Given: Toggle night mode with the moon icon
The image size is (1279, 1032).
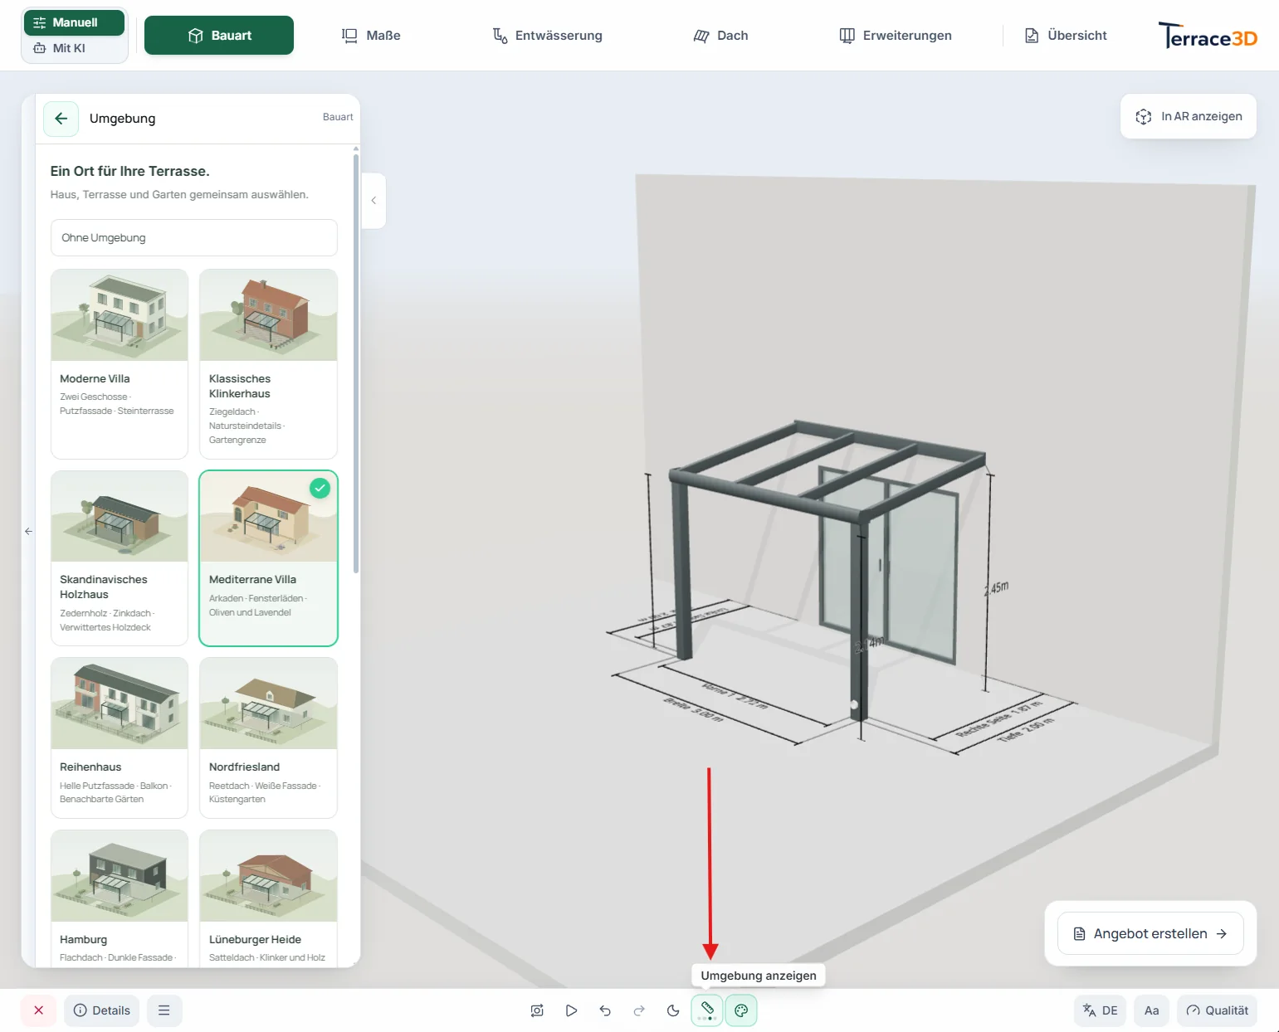Looking at the screenshot, I should pos(673,1010).
